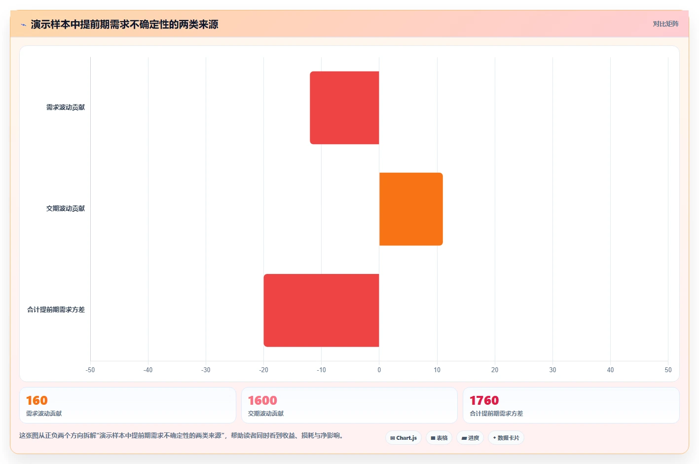Screen dimensions: 699x464
Task: Select the 进度 tag
Action: pos(470,438)
